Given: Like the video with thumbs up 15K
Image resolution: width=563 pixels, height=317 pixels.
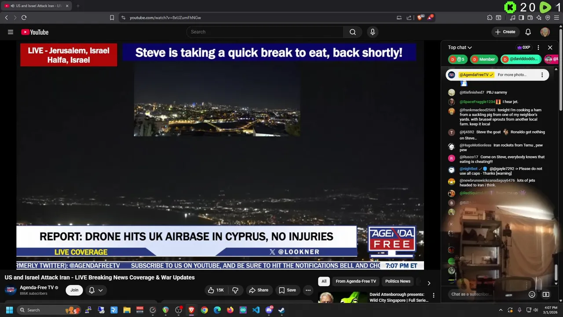Looking at the screenshot, I should (x=216, y=290).
